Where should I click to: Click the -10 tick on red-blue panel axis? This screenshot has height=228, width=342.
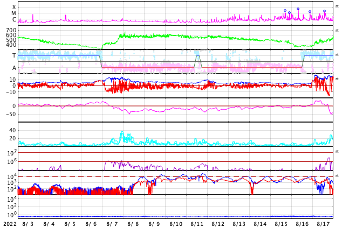(x=11, y=92)
